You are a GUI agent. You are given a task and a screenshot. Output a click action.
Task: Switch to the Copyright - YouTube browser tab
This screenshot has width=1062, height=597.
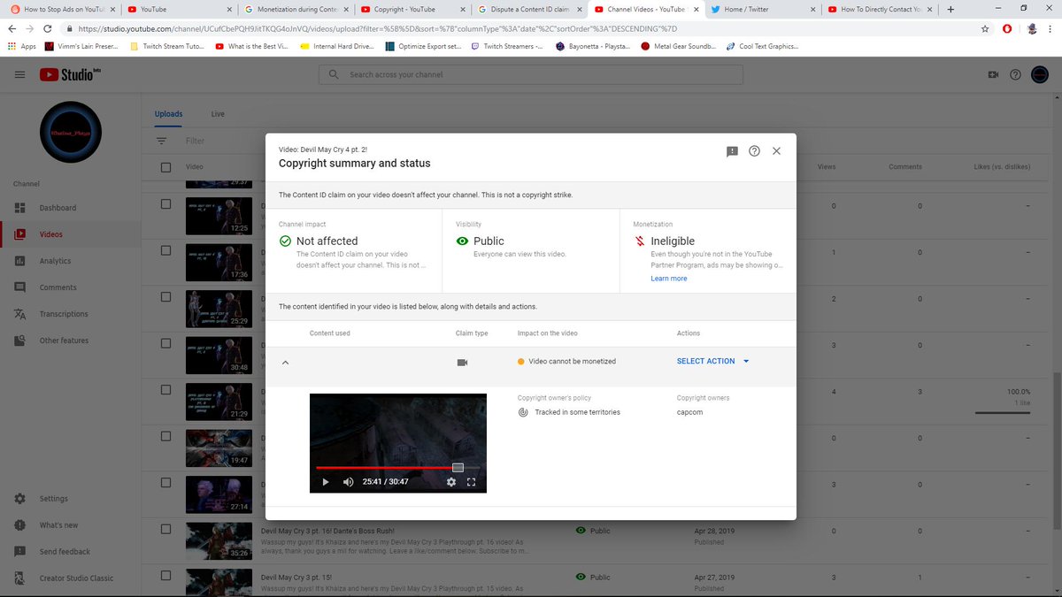(411, 9)
